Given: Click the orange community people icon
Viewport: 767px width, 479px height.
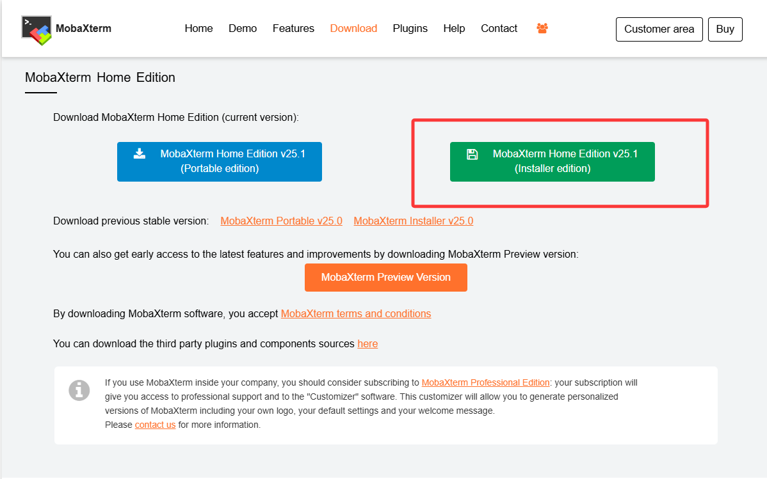Looking at the screenshot, I should [x=542, y=28].
